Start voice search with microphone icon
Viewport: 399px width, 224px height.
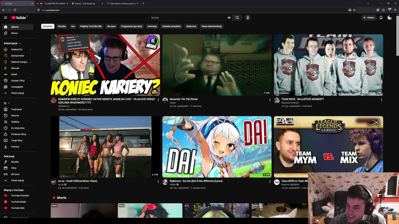(248, 18)
